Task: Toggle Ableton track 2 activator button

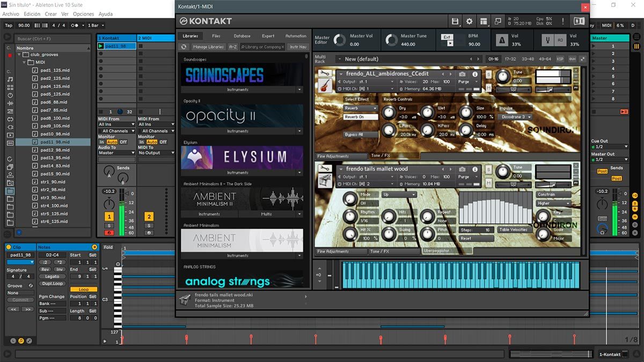Action: [x=149, y=216]
